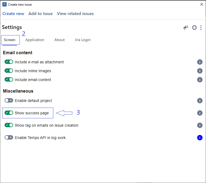
Task: Switch to the Application tab
Action: click(35, 40)
